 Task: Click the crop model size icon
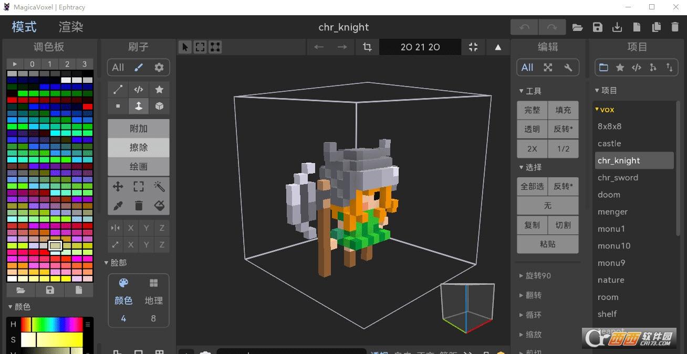367,47
